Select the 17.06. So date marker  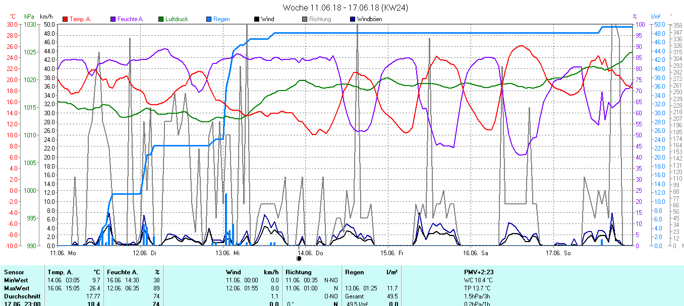point(559,253)
